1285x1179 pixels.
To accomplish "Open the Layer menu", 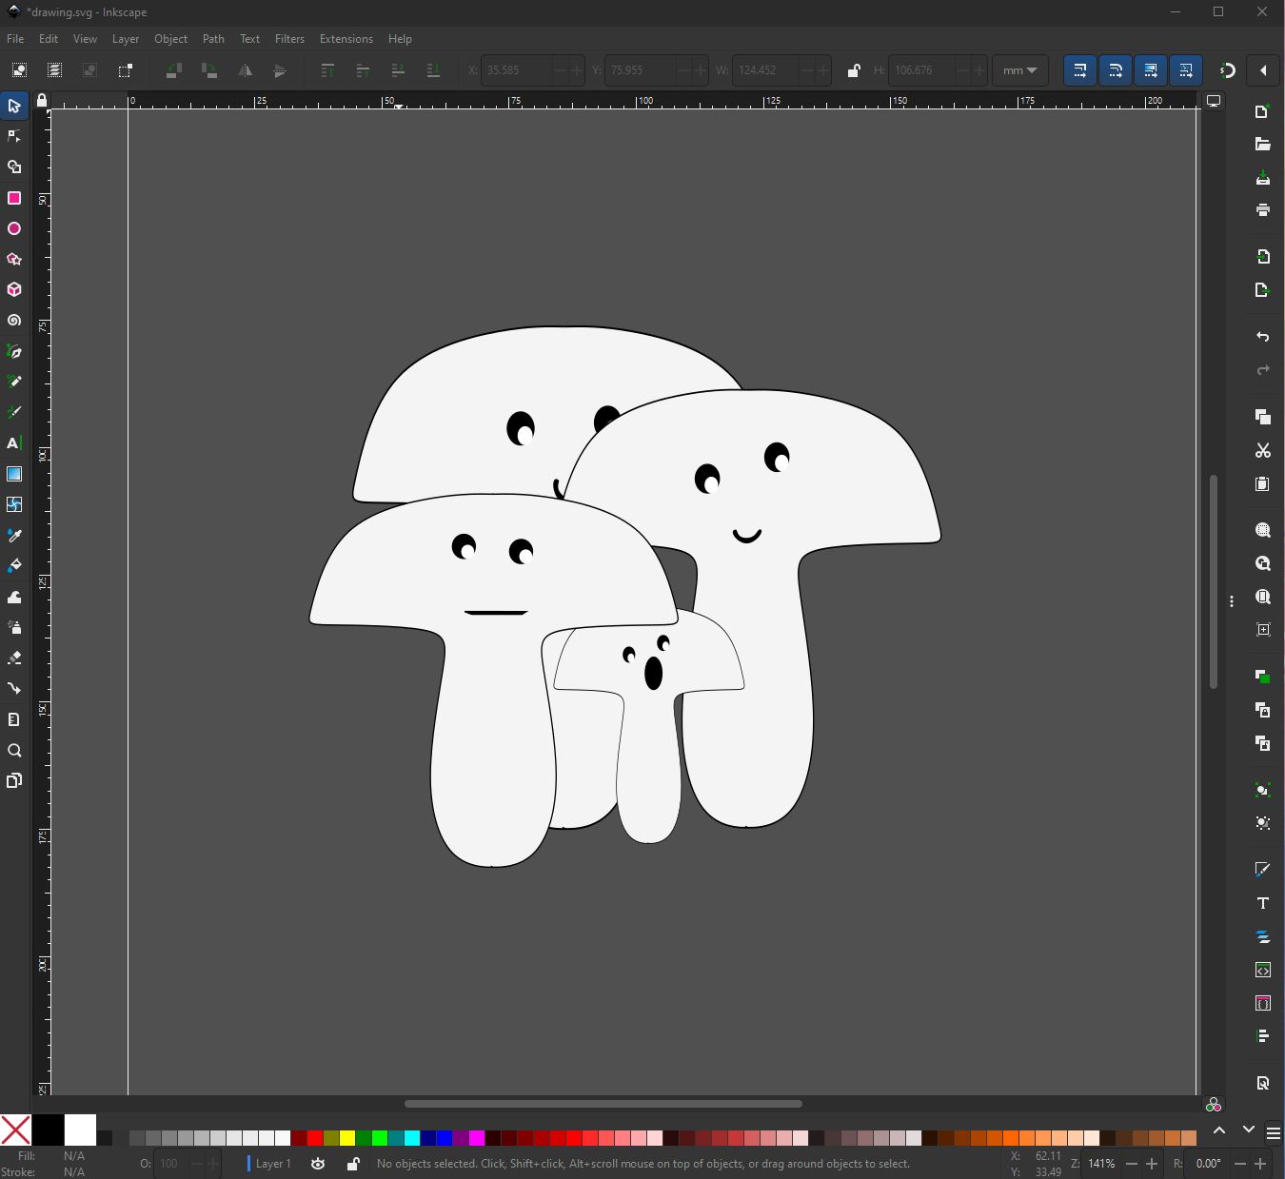I will click(x=126, y=39).
